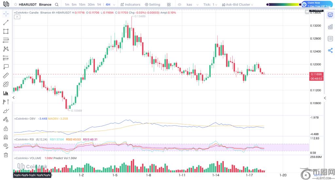
Task: Switch to the 1H timeframe
Action: [x=99, y=5]
